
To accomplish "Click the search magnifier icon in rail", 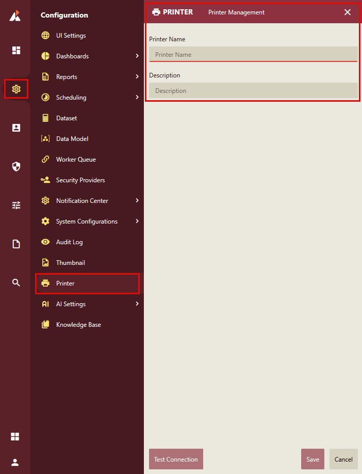I will pyautogui.click(x=16, y=282).
